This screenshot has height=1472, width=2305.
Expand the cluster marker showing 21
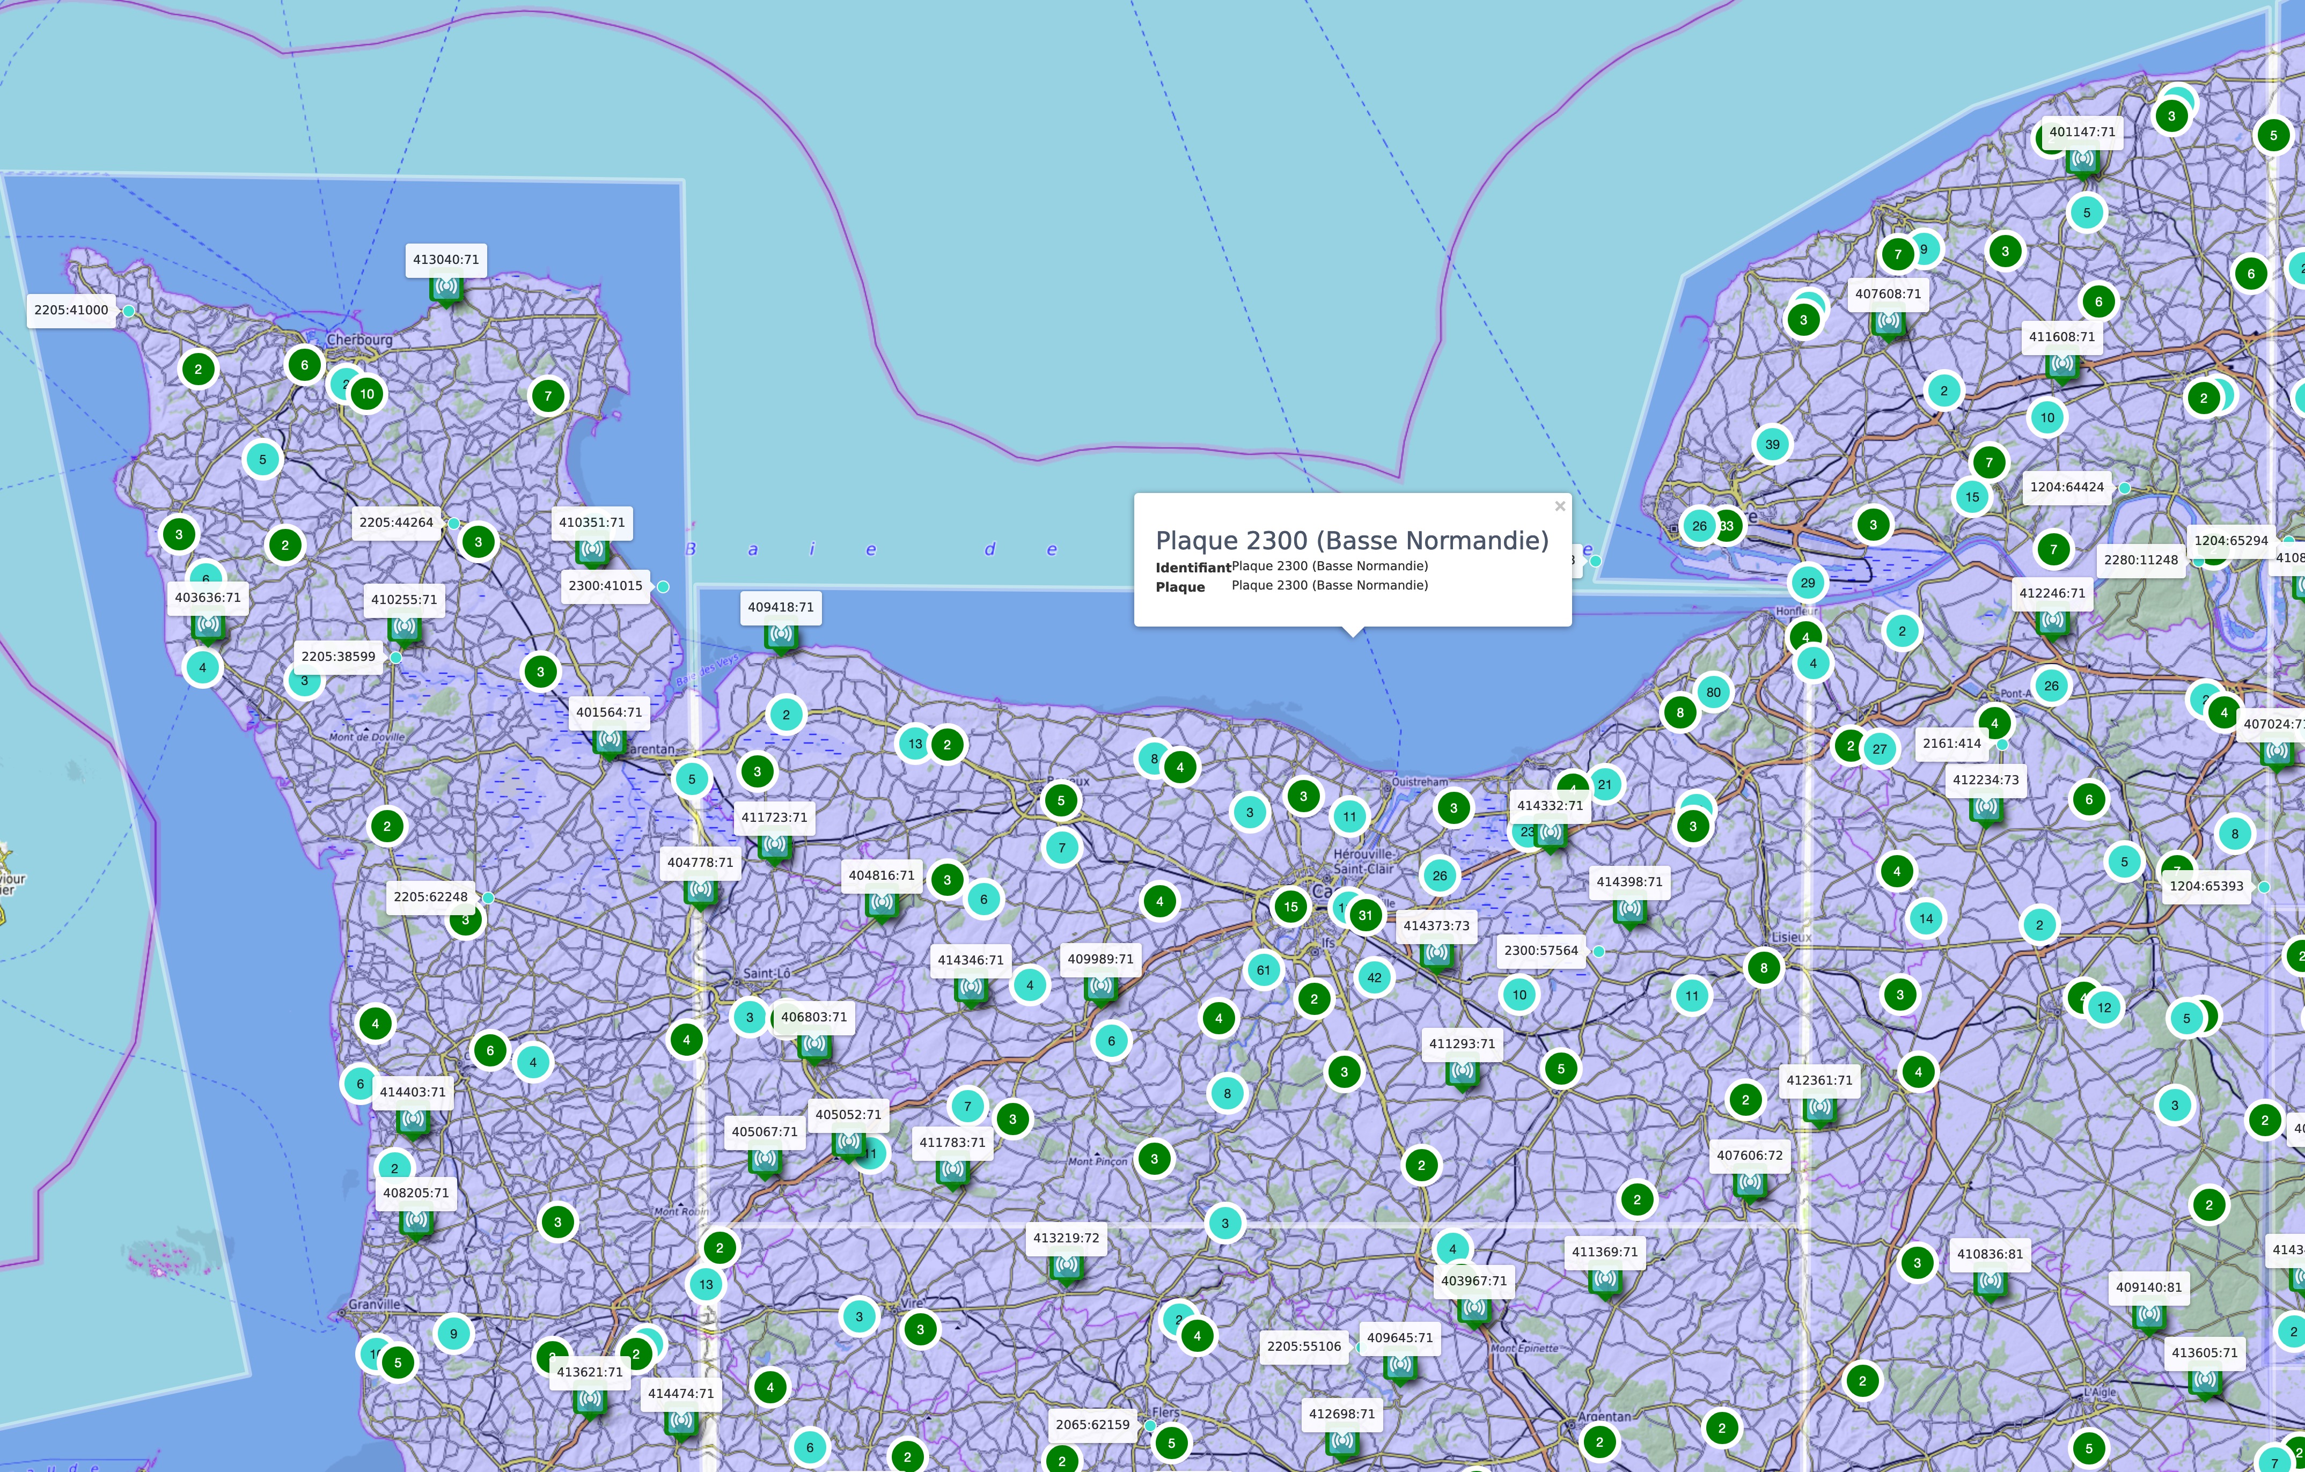[1605, 785]
